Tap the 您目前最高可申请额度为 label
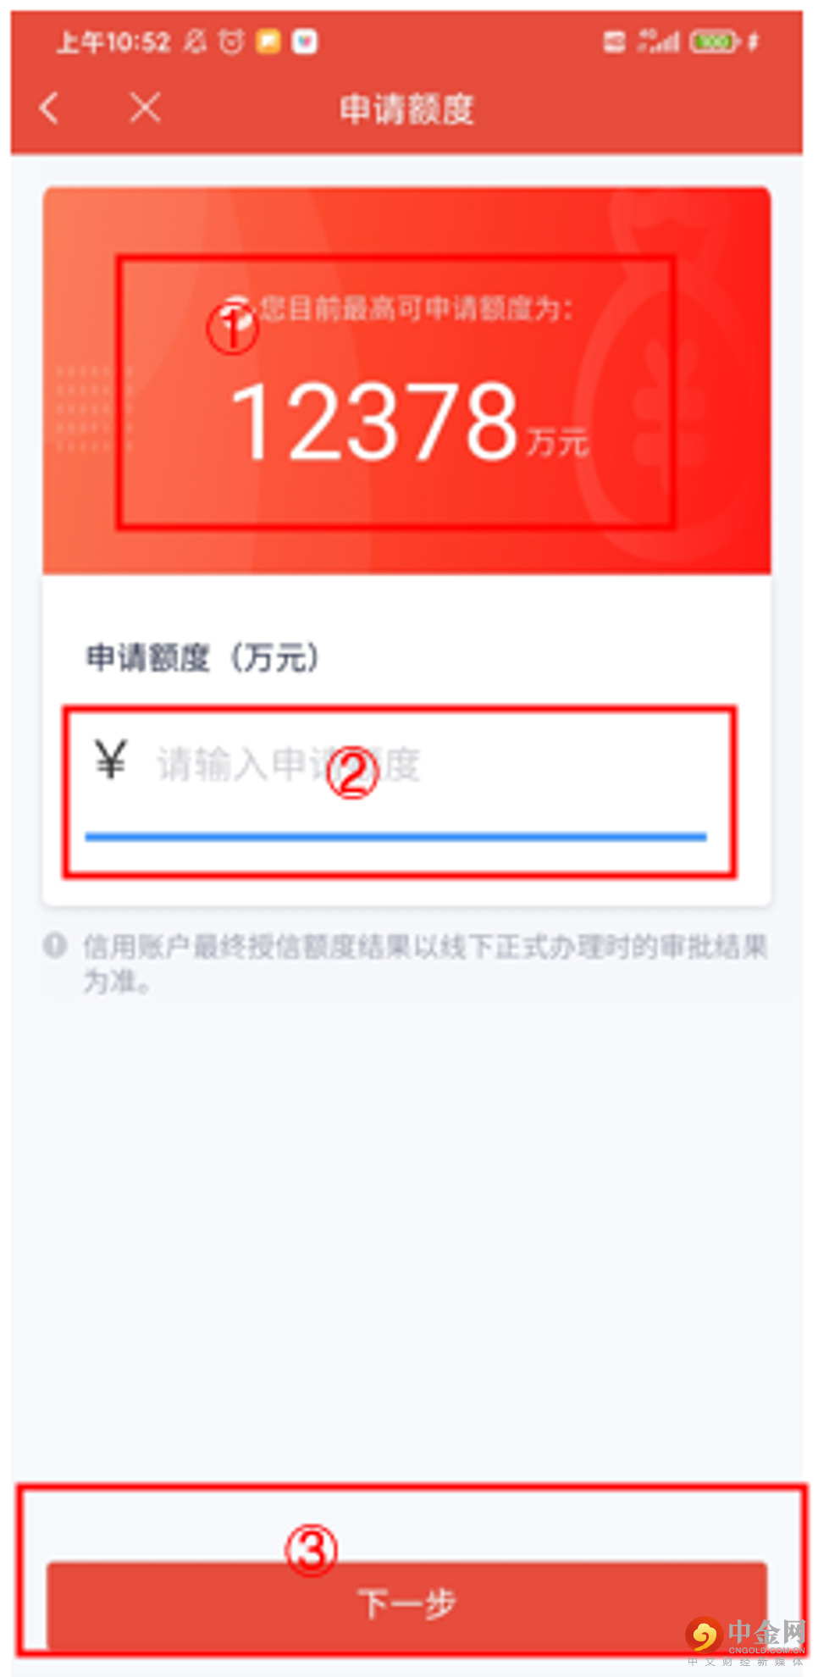The height and width of the screenshot is (1677, 818). (415, 308)
